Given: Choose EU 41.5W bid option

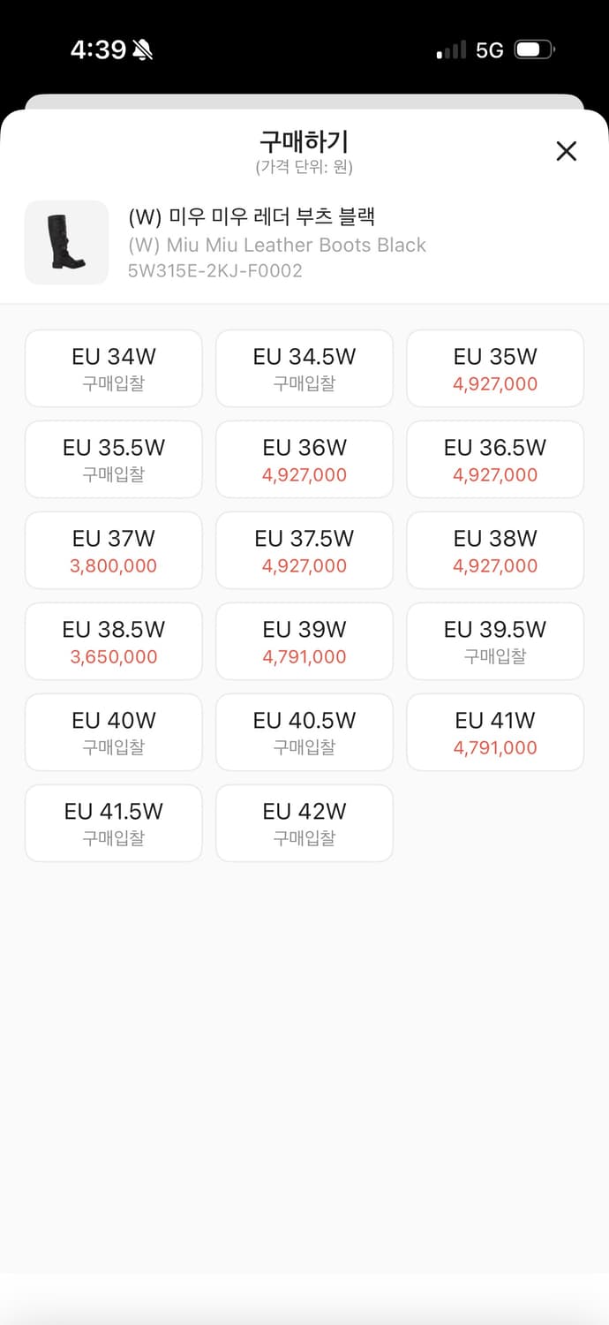Looking at the screenshot, I should click(114, 823).
